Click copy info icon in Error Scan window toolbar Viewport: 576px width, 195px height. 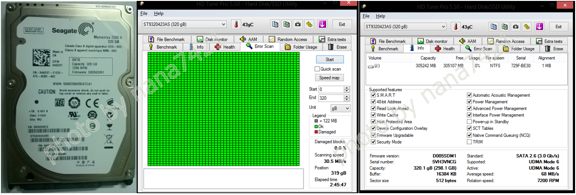click(x=275, y=24)
